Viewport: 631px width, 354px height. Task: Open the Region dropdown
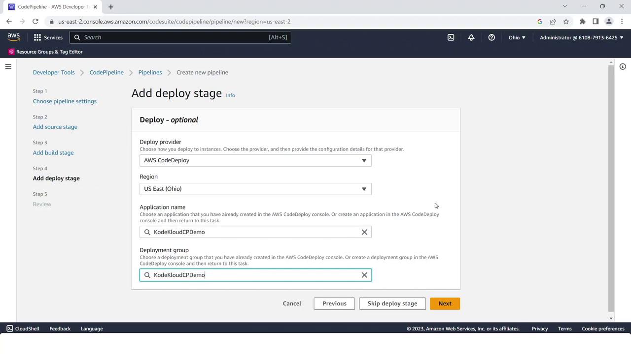255,189
